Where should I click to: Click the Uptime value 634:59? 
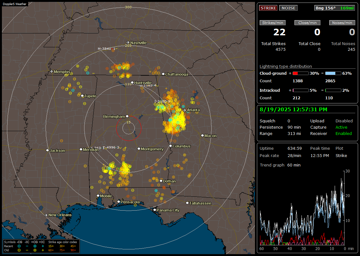click(295, 148)
